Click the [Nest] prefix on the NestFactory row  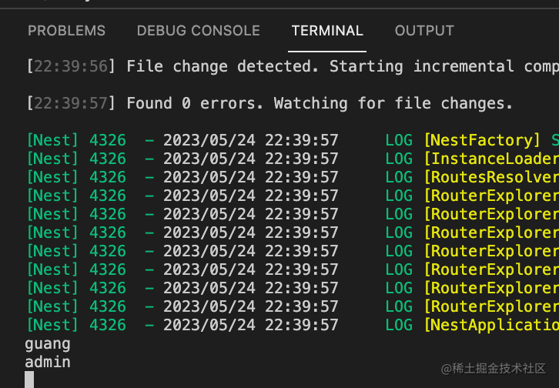click(x=52, y=140)
